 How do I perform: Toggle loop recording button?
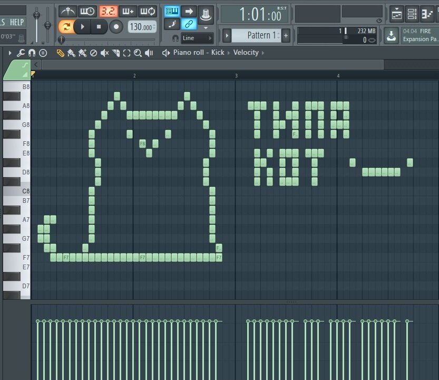click(147, 12)
